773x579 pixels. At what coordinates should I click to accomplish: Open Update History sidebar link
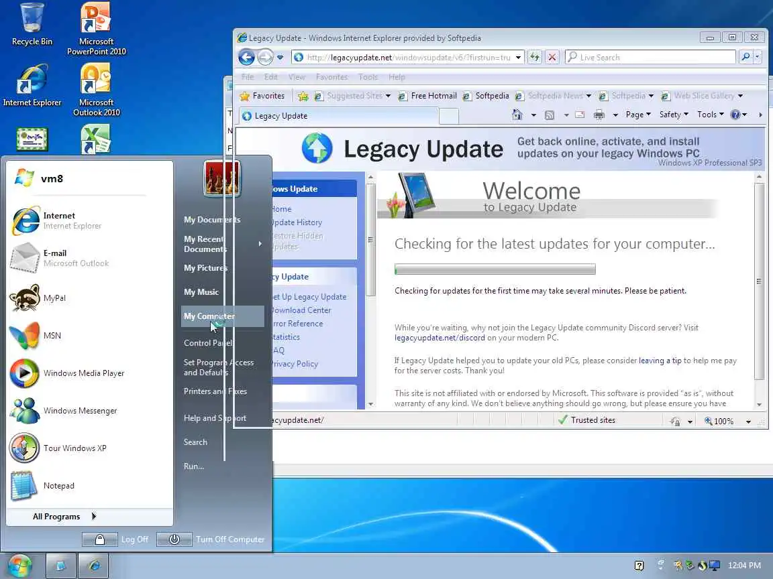tap(296, 222)
